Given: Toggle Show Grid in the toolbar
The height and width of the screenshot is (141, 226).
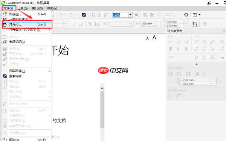Looking at the screenshot, I should coord(152,15).
